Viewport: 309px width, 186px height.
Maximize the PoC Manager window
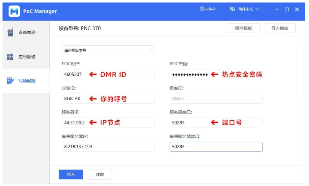[x=287, y=10]
